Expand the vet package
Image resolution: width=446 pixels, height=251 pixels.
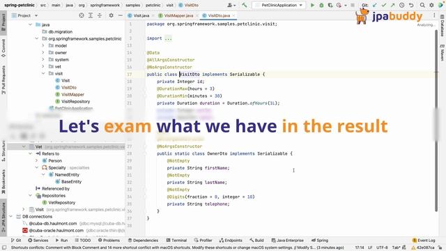click(43, 67)
